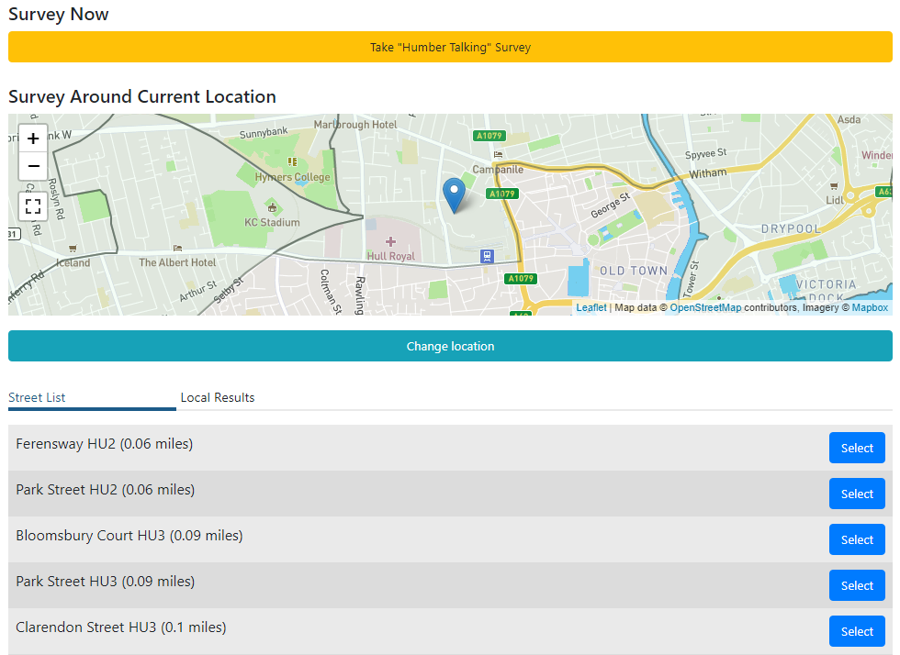Select Park Street HU2
This screenshot has height=655, width=900.
point(856,494)
